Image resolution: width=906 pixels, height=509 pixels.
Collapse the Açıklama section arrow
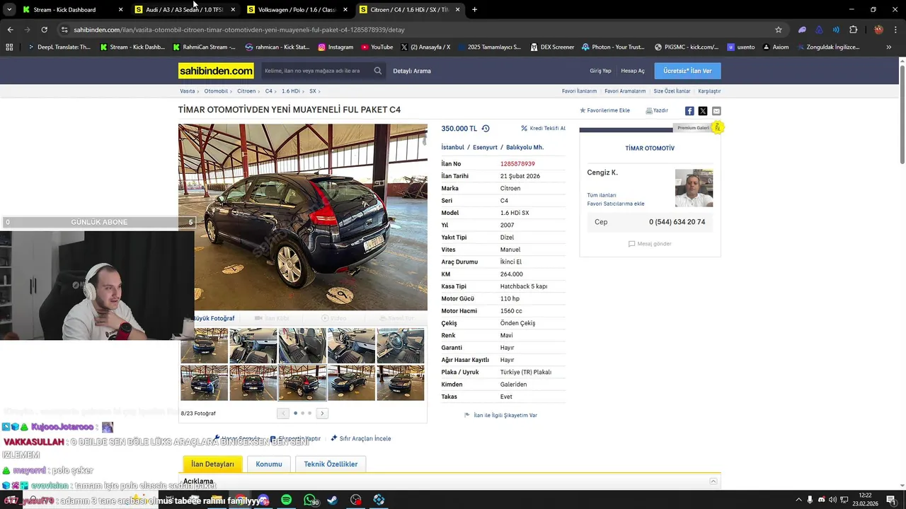[713, 481]
